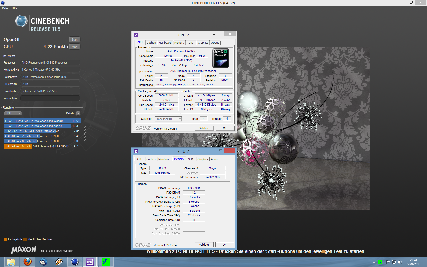Open Caches tab in lower CPU-Z
The image size is (427, 267).
coord(151,159)
